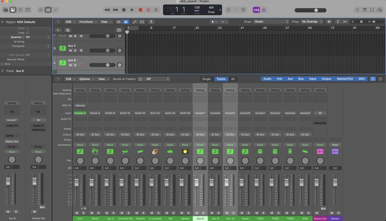Toggle the Mixer button in control bar
Viewport: 386px width, 221px height.
(x=48, y=10)
